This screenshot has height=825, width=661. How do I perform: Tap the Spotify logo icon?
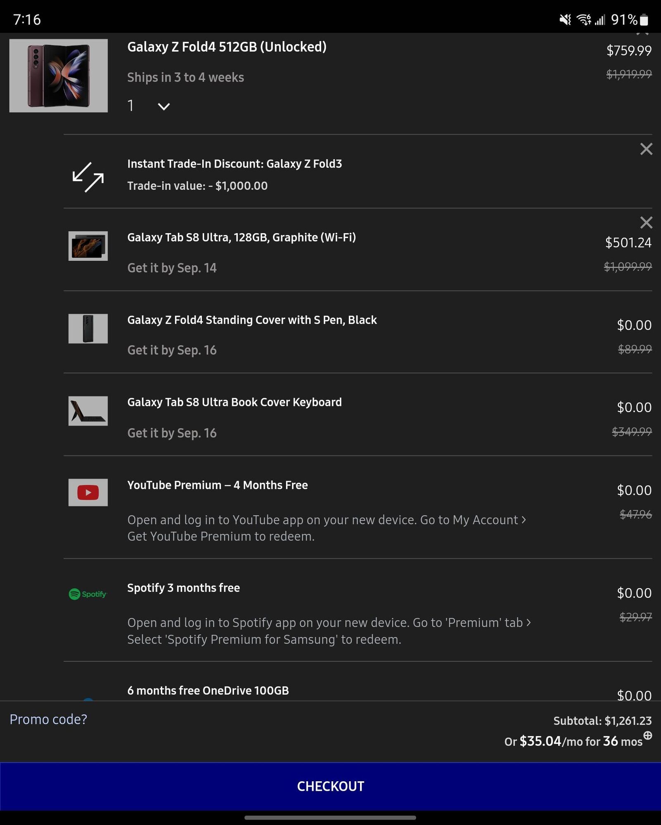(x=88, y=594)
